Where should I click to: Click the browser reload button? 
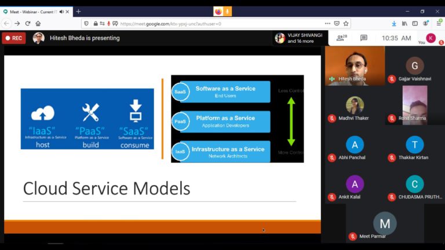(27, 24)
